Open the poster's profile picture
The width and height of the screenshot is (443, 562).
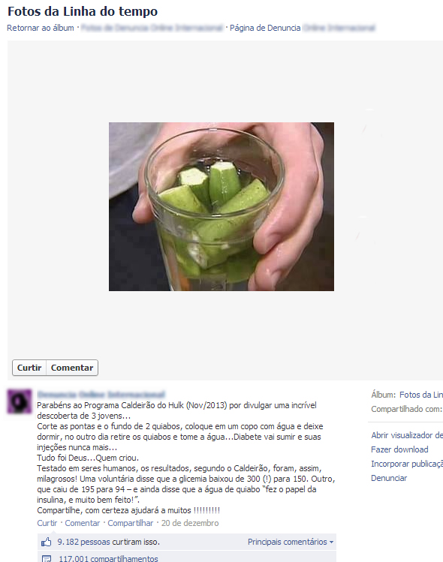click(20, 401)
